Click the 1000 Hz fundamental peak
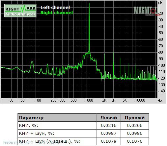Viewport: 167px width, 146px height. pyautogui.click(x=89, y=27)
